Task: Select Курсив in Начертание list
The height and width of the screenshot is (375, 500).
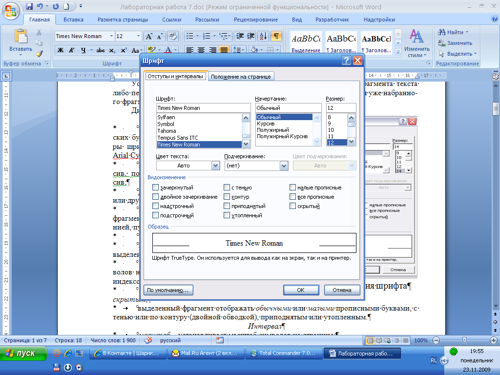Action: (266, 124)
